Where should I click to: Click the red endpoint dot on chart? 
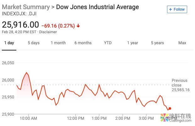[170, 108]
